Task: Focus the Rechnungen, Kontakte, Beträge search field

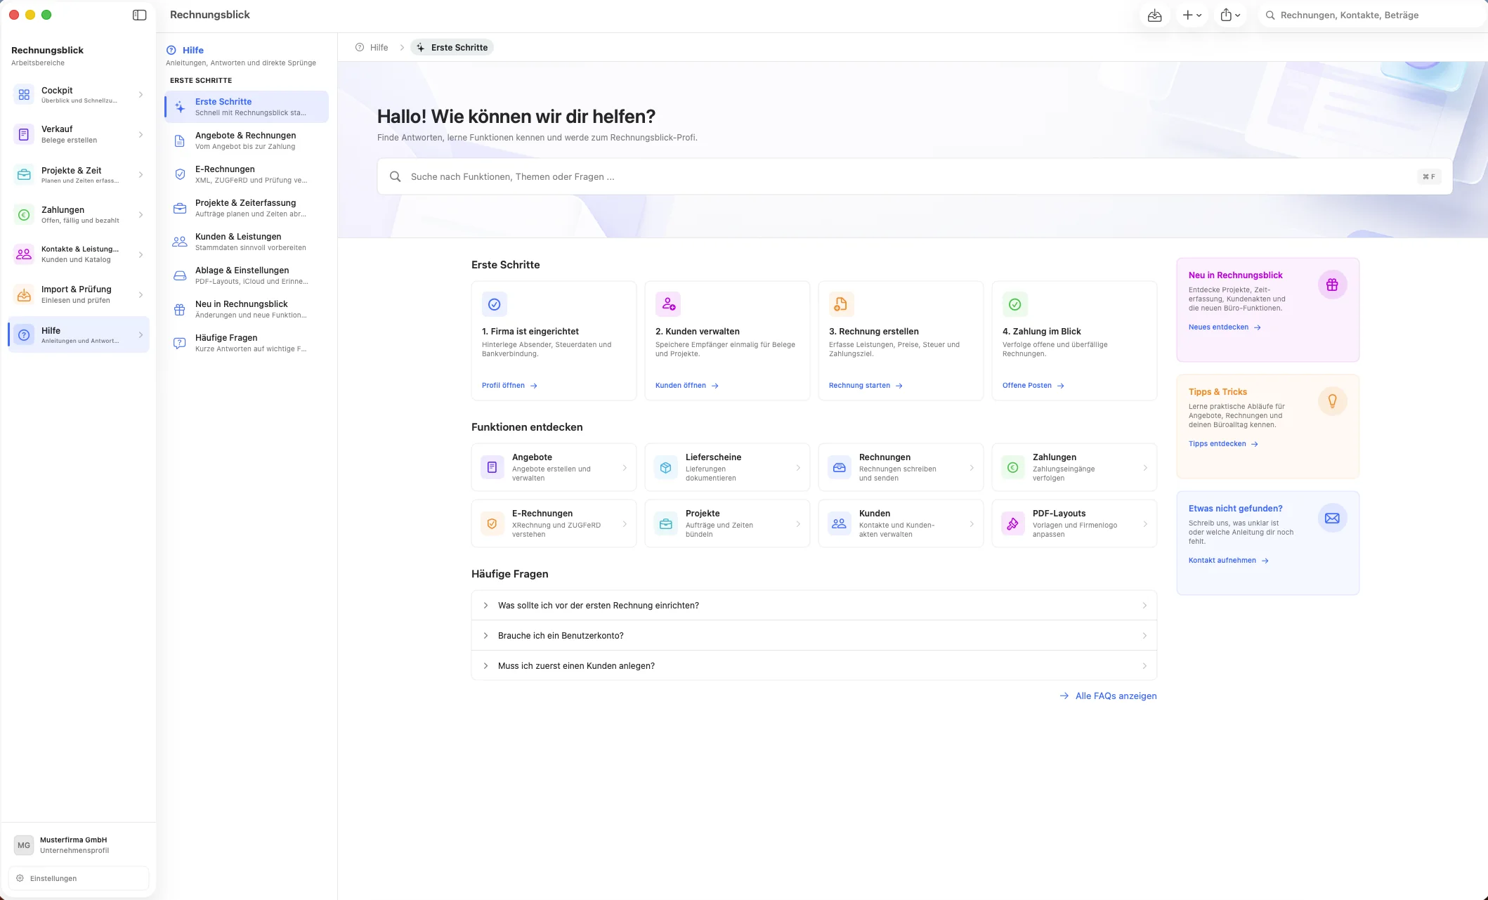Action: [x=1371, y=15]
